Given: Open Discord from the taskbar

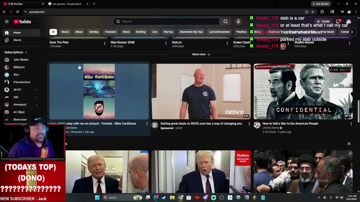Looking at the screenshot, I should pos(205,198).
